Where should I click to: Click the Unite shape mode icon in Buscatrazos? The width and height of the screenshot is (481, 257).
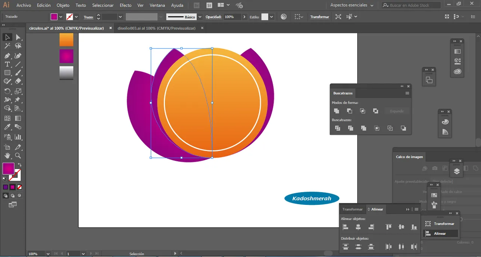336,111
